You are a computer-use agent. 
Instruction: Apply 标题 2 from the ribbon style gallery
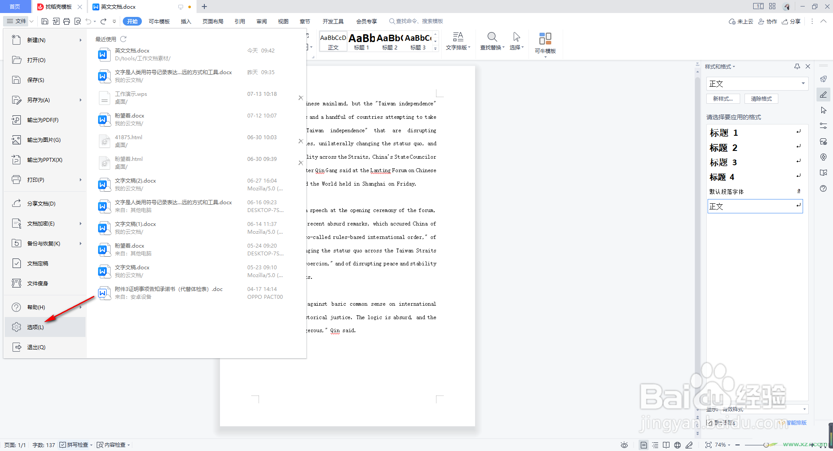pyautogui.click(x=390, y=42)
